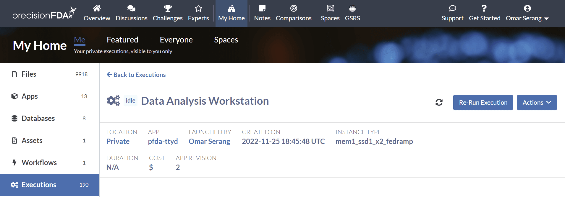Open Experts star icon
565x197 pixels.
(198, 8)
